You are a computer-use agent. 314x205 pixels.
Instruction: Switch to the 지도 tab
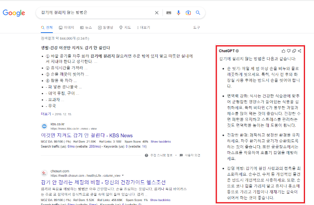pos(125,27)
